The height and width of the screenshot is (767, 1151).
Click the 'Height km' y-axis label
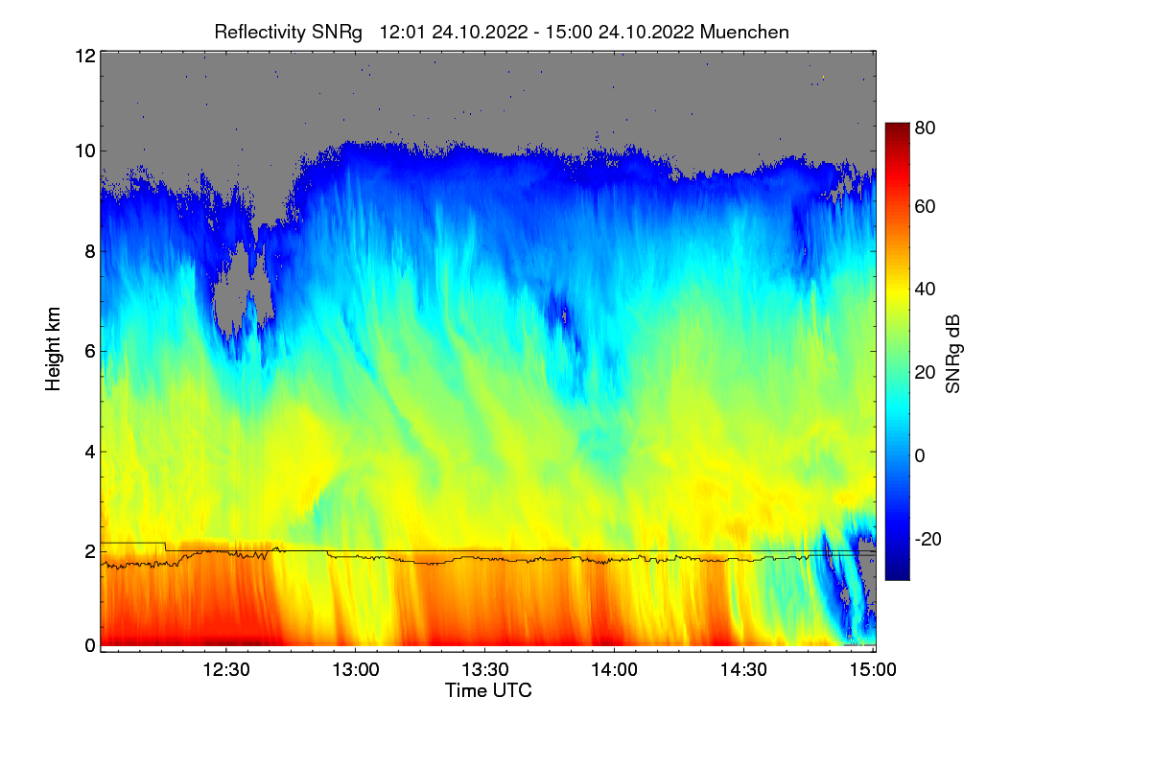(53, 349)
